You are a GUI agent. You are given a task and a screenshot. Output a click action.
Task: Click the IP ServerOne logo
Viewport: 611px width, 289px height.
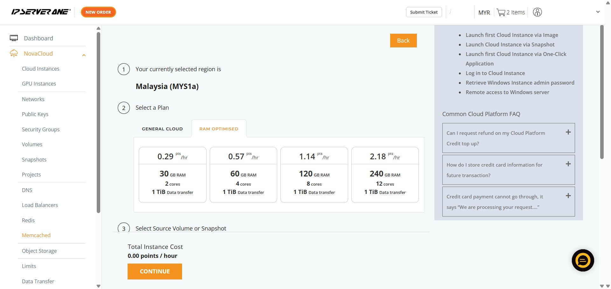41,12
